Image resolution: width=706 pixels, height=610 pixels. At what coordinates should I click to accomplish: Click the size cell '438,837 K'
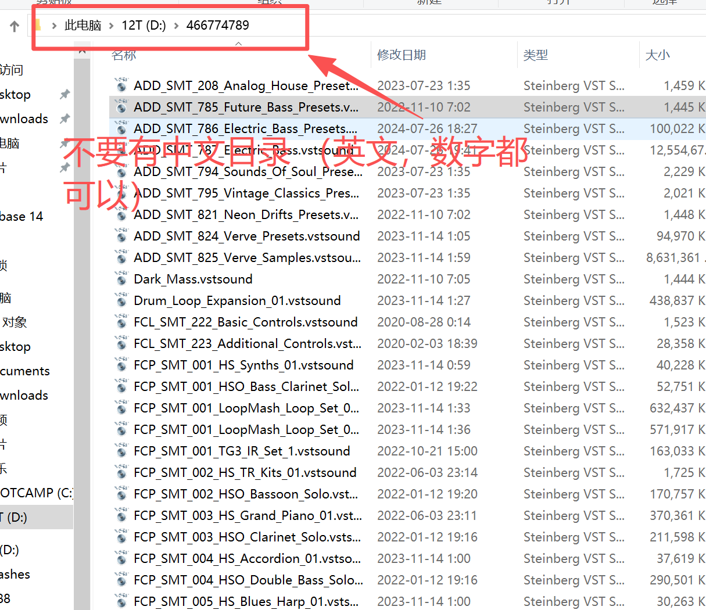(x=678, y=300)
